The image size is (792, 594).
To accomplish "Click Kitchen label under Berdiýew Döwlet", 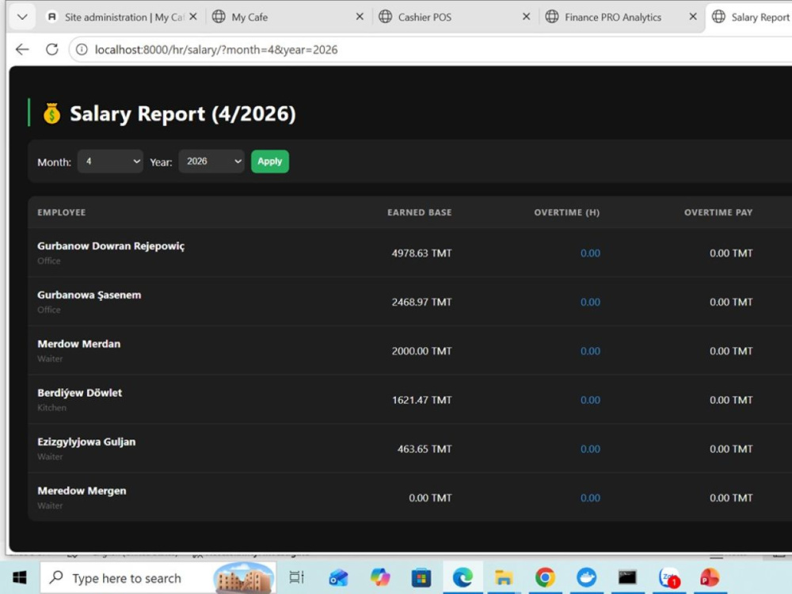I will pyautogui.click(x=51, y=408).
